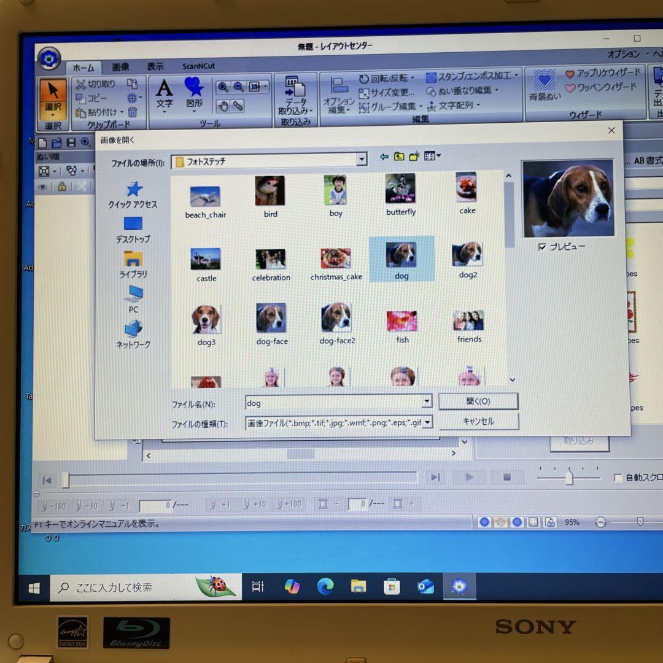Open Microsoft Edge from taskbar

[x=325, y=586]
